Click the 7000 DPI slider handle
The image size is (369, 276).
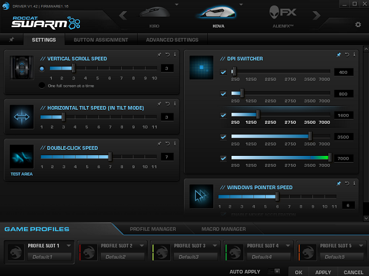pos(330,158)
